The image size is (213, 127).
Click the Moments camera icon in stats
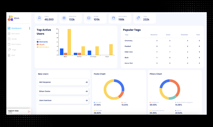[x=64, y=18]
